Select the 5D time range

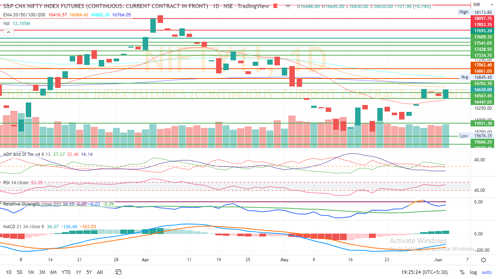[x=20, y=272]
